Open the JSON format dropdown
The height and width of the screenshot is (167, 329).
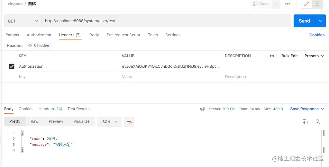(x=109, y=122)
